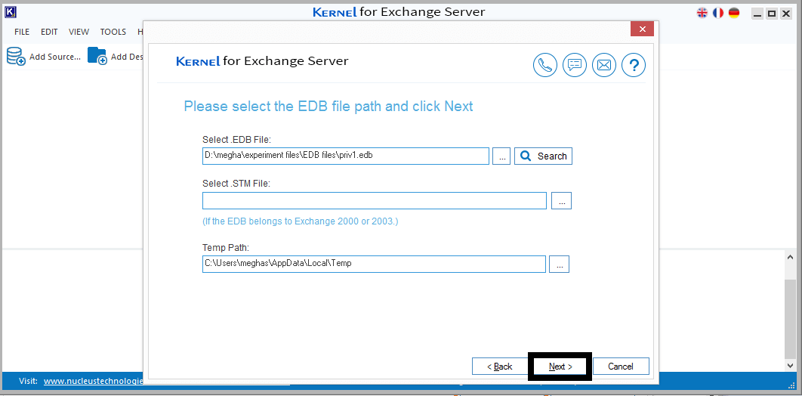This screenshot has width=802, height=396.
Task: Click the Exchange 2000 or 2003 note text
Action: pyautogui.click(x=301, y=221)
